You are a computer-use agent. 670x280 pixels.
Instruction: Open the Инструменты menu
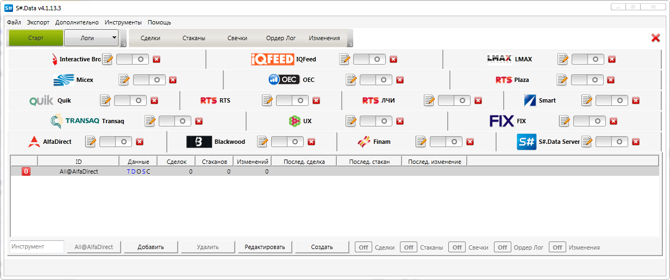123,22
